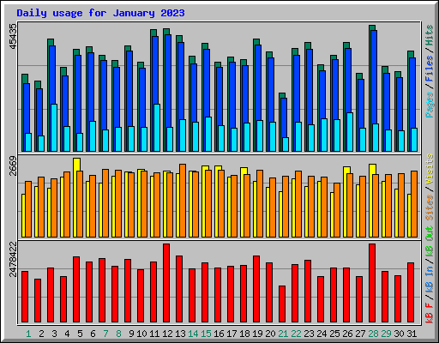Click green day label 28 on the x-axis
Viewport: 439px width, 343px height.
(x=373, y=334)
